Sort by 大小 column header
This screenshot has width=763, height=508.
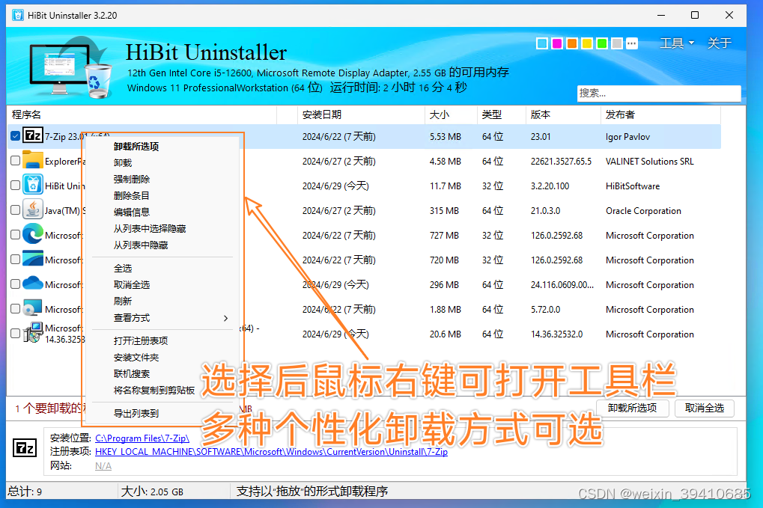pyautogui.click(x=451, y=114)
